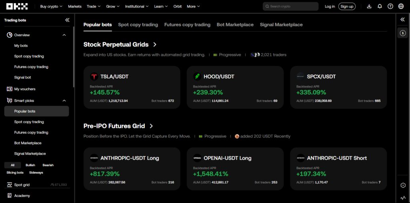The height and width of the screenshot is (203, 410).
Task: Click the OPENAI-USDT Long logo icon
Action: [x=197, y=158]
